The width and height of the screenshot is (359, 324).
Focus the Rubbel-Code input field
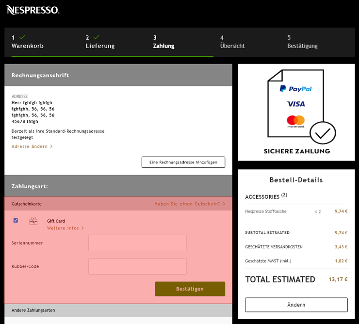tap(137, 266)
